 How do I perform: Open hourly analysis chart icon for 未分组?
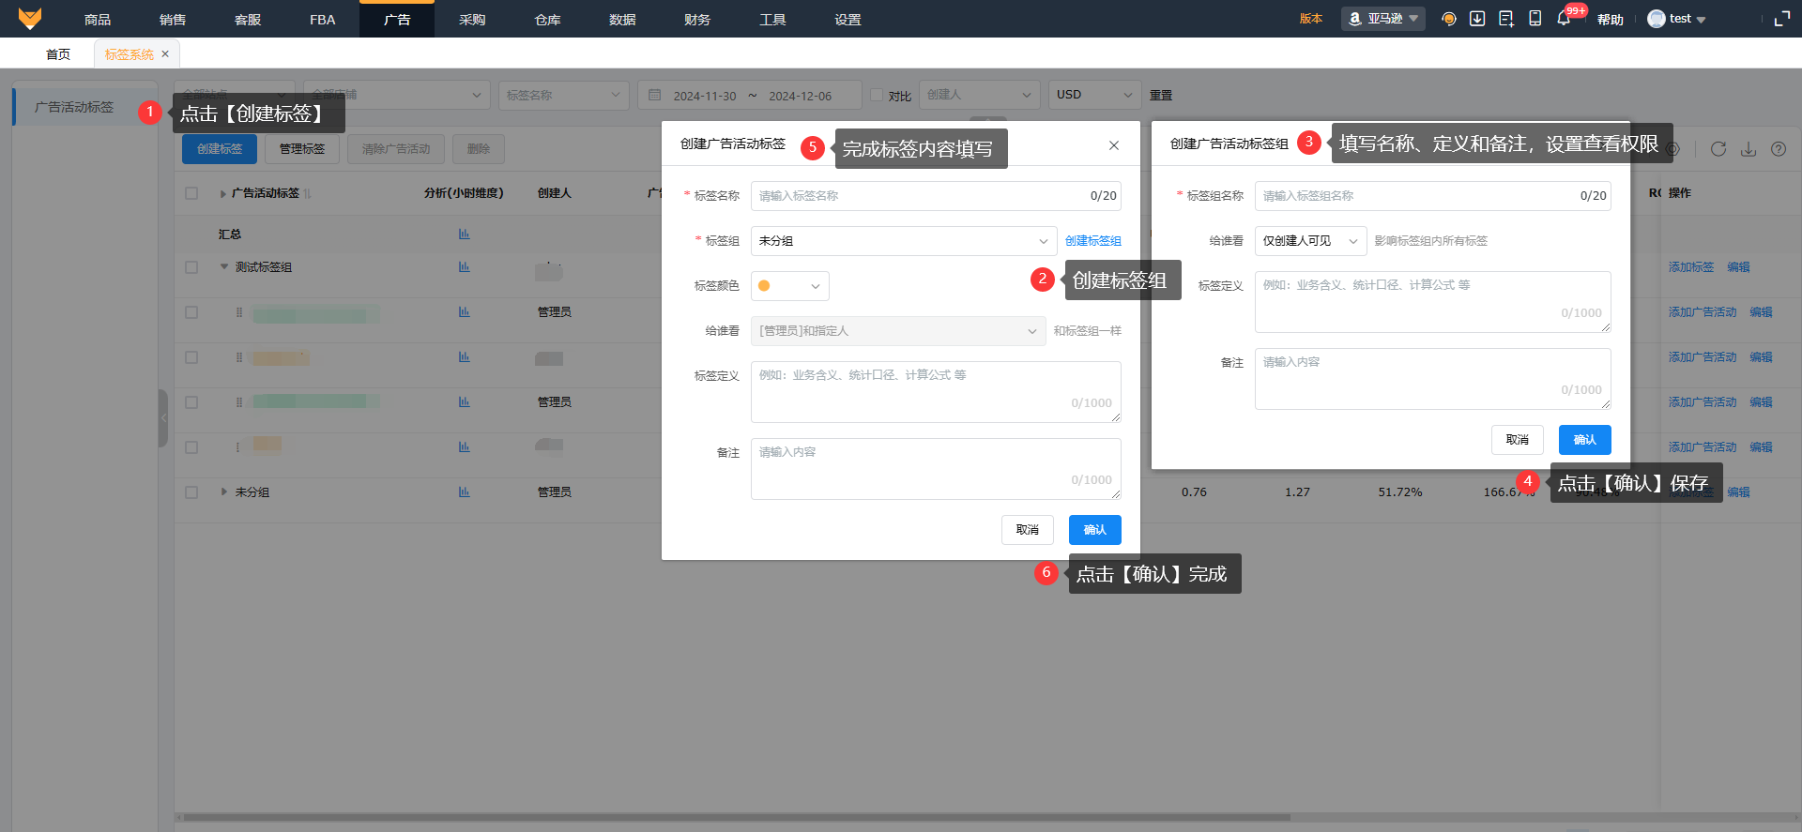coord(465,492)
